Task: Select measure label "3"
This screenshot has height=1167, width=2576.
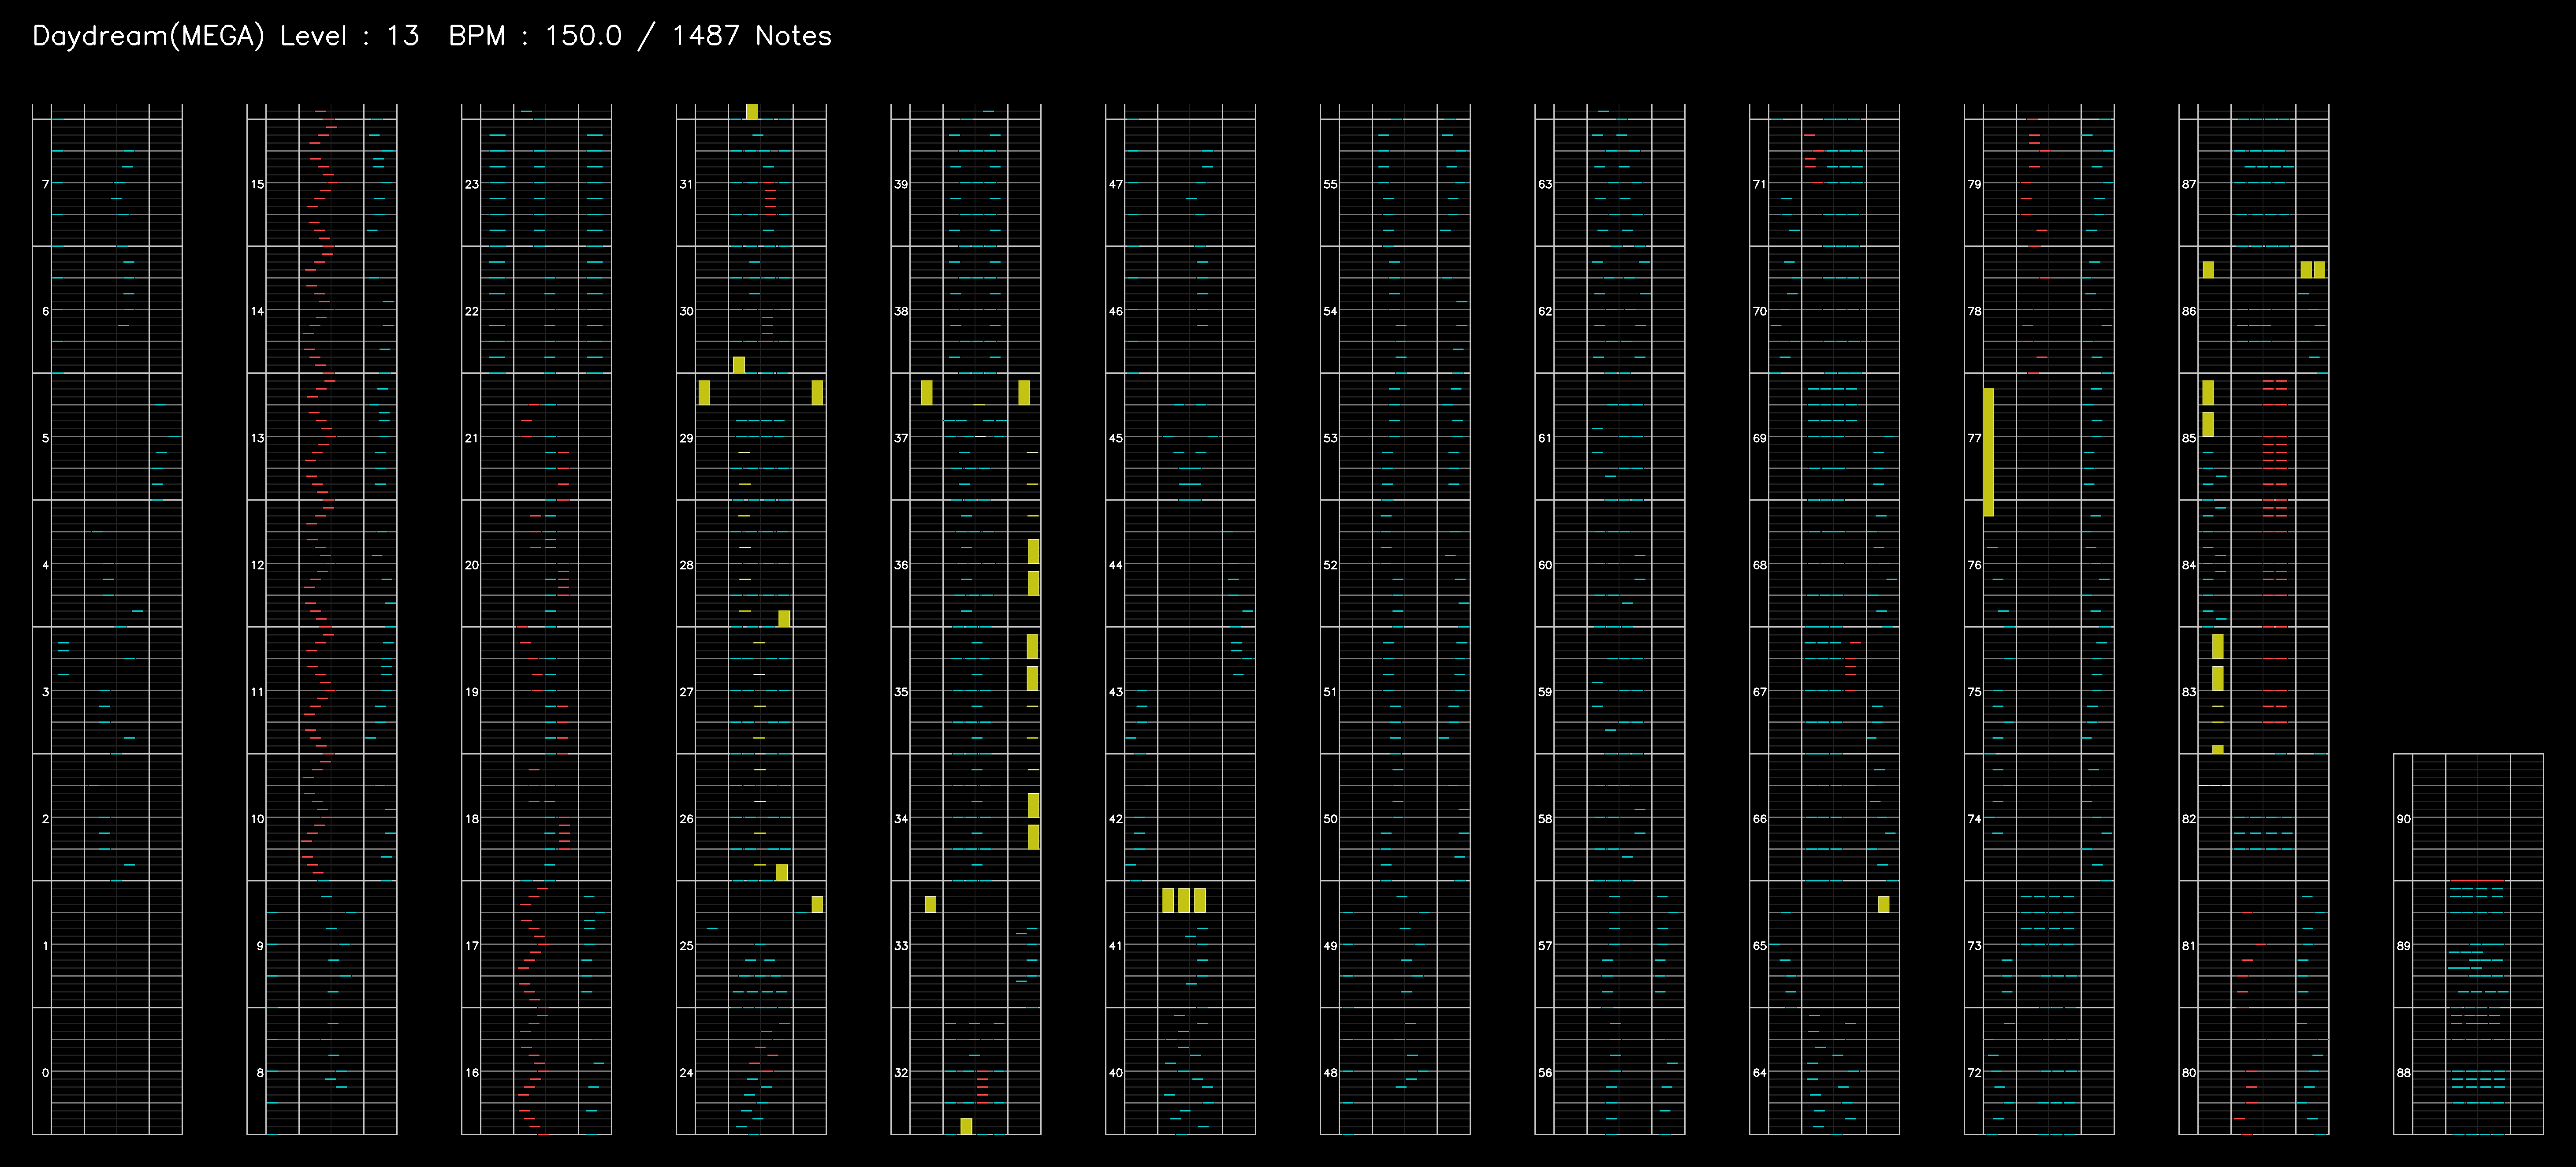Action: [x=45, y=691]
